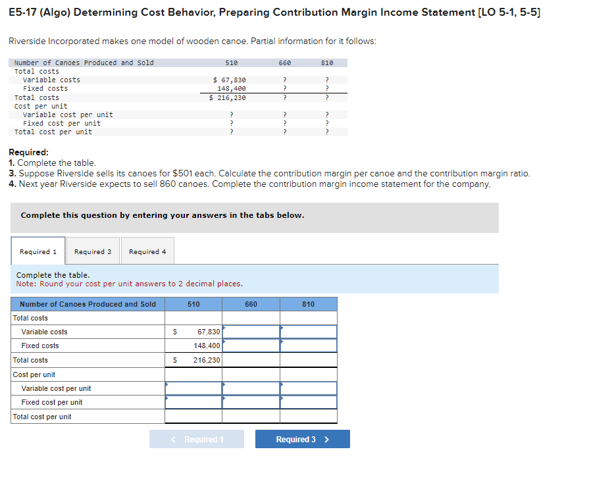Click the variable cost per unit cell for 660
Screen dimensions: 612x489
pyautogui.click(x=251, y=388)
